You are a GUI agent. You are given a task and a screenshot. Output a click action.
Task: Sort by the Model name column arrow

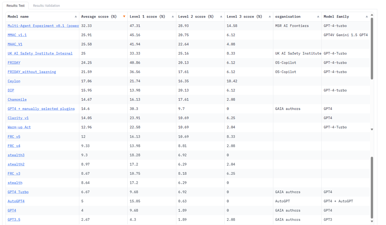[76, 17]
